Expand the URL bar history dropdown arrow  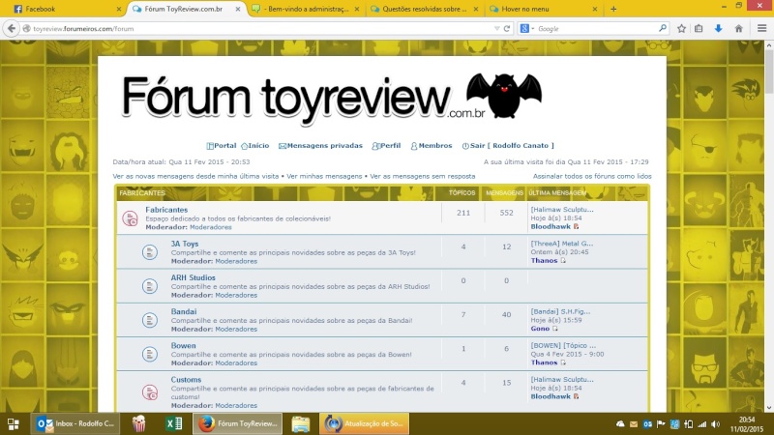tap(496, 29)
